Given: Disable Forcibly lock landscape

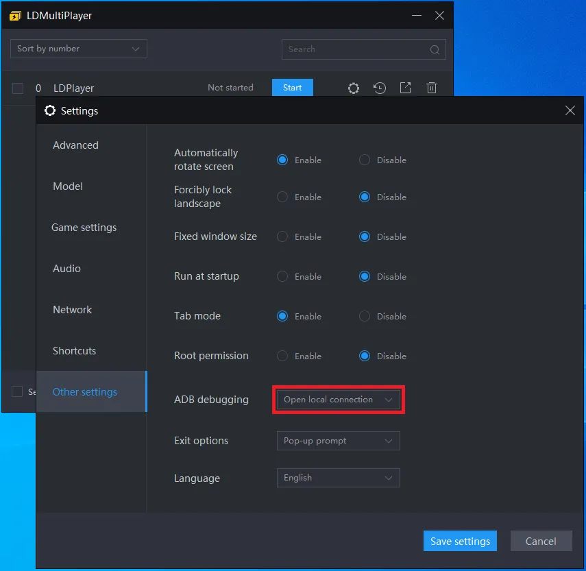Looking at the screenshot, I should (x=365, y=197).
